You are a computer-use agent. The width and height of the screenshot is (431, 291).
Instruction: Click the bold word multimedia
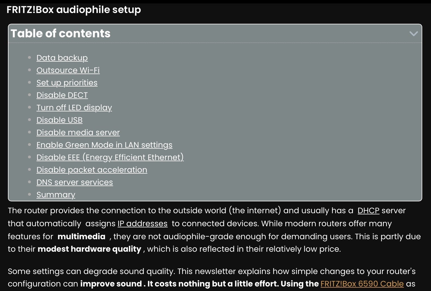pos(81,236)
